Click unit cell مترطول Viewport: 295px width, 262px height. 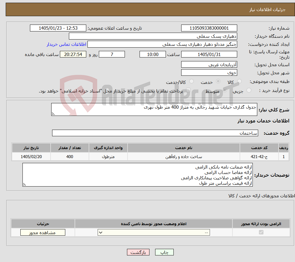tap(108, 157)
